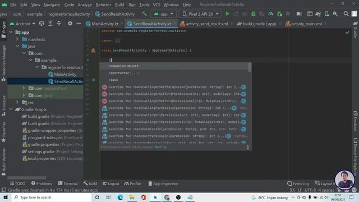Click the Project panel horizontal scrollbar
This screenshot has height=202, width=359.
click(x=26, y=177)
